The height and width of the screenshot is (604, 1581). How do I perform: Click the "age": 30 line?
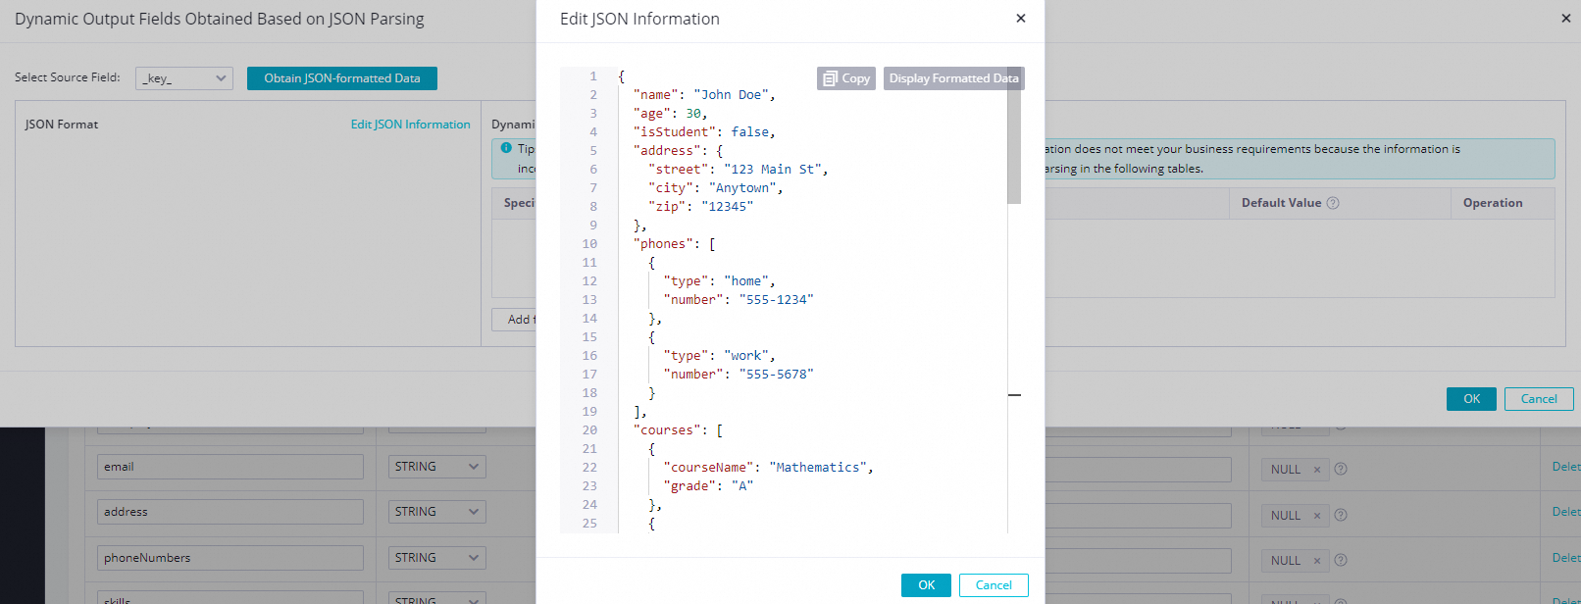pyautogui.click(x=671, y=114)
